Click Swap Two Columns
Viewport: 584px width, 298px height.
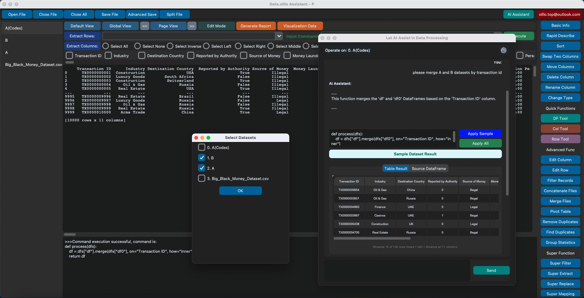point(560,56)
